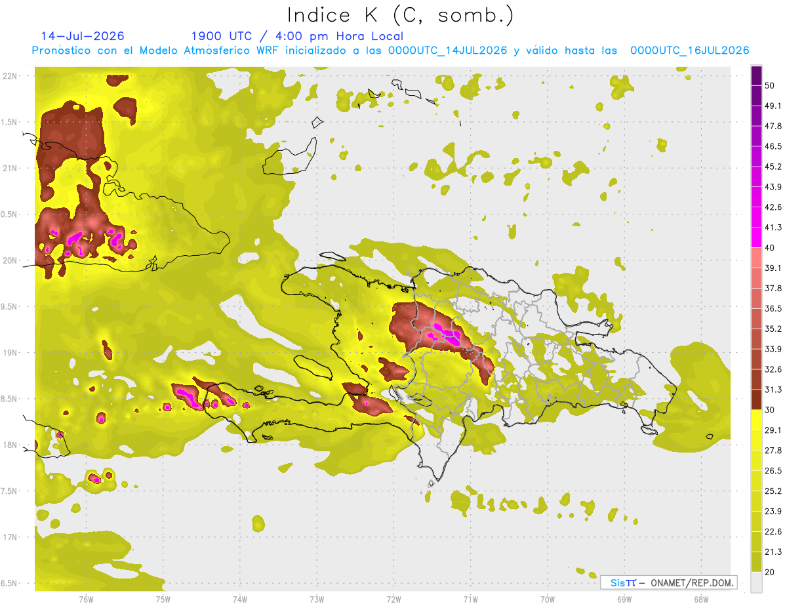Screen dimensions: 787x608
Task: Click the latitude label '1.5N'
Action: (x=10, y=123)
